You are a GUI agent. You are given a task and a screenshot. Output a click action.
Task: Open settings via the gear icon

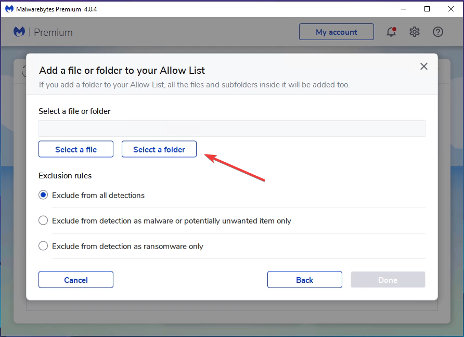tap(414, 32)
